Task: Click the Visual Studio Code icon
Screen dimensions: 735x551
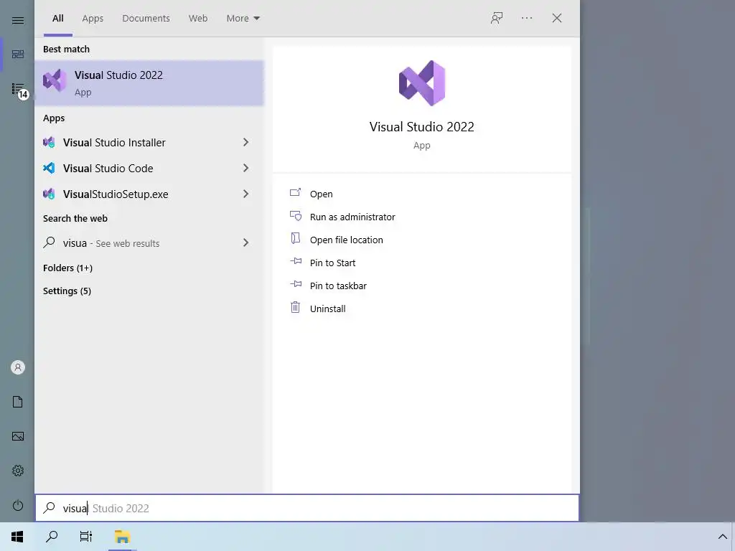Action: click(49, 168)
